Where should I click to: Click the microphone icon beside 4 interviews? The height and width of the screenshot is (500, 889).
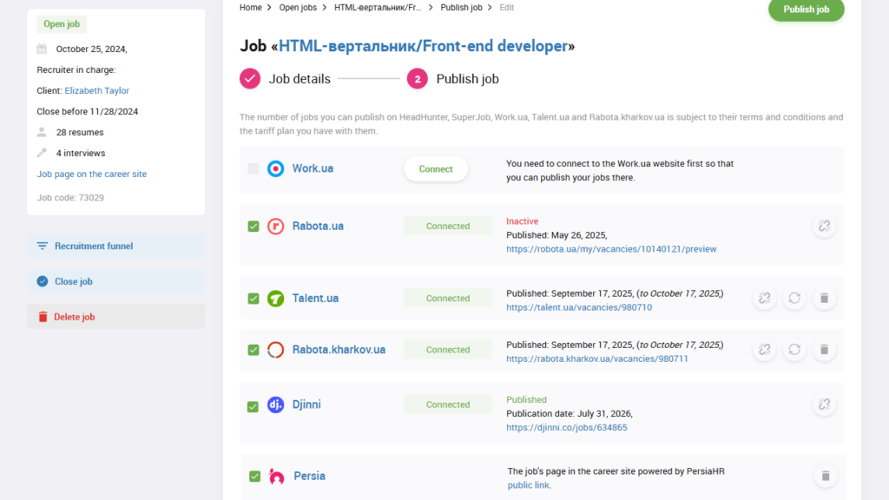pos(42,153)
